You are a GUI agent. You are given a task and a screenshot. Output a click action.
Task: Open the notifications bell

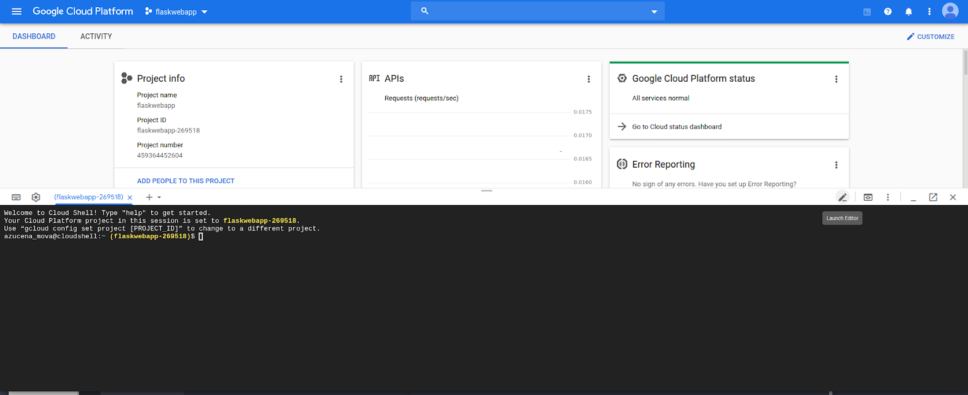point(909,11)
